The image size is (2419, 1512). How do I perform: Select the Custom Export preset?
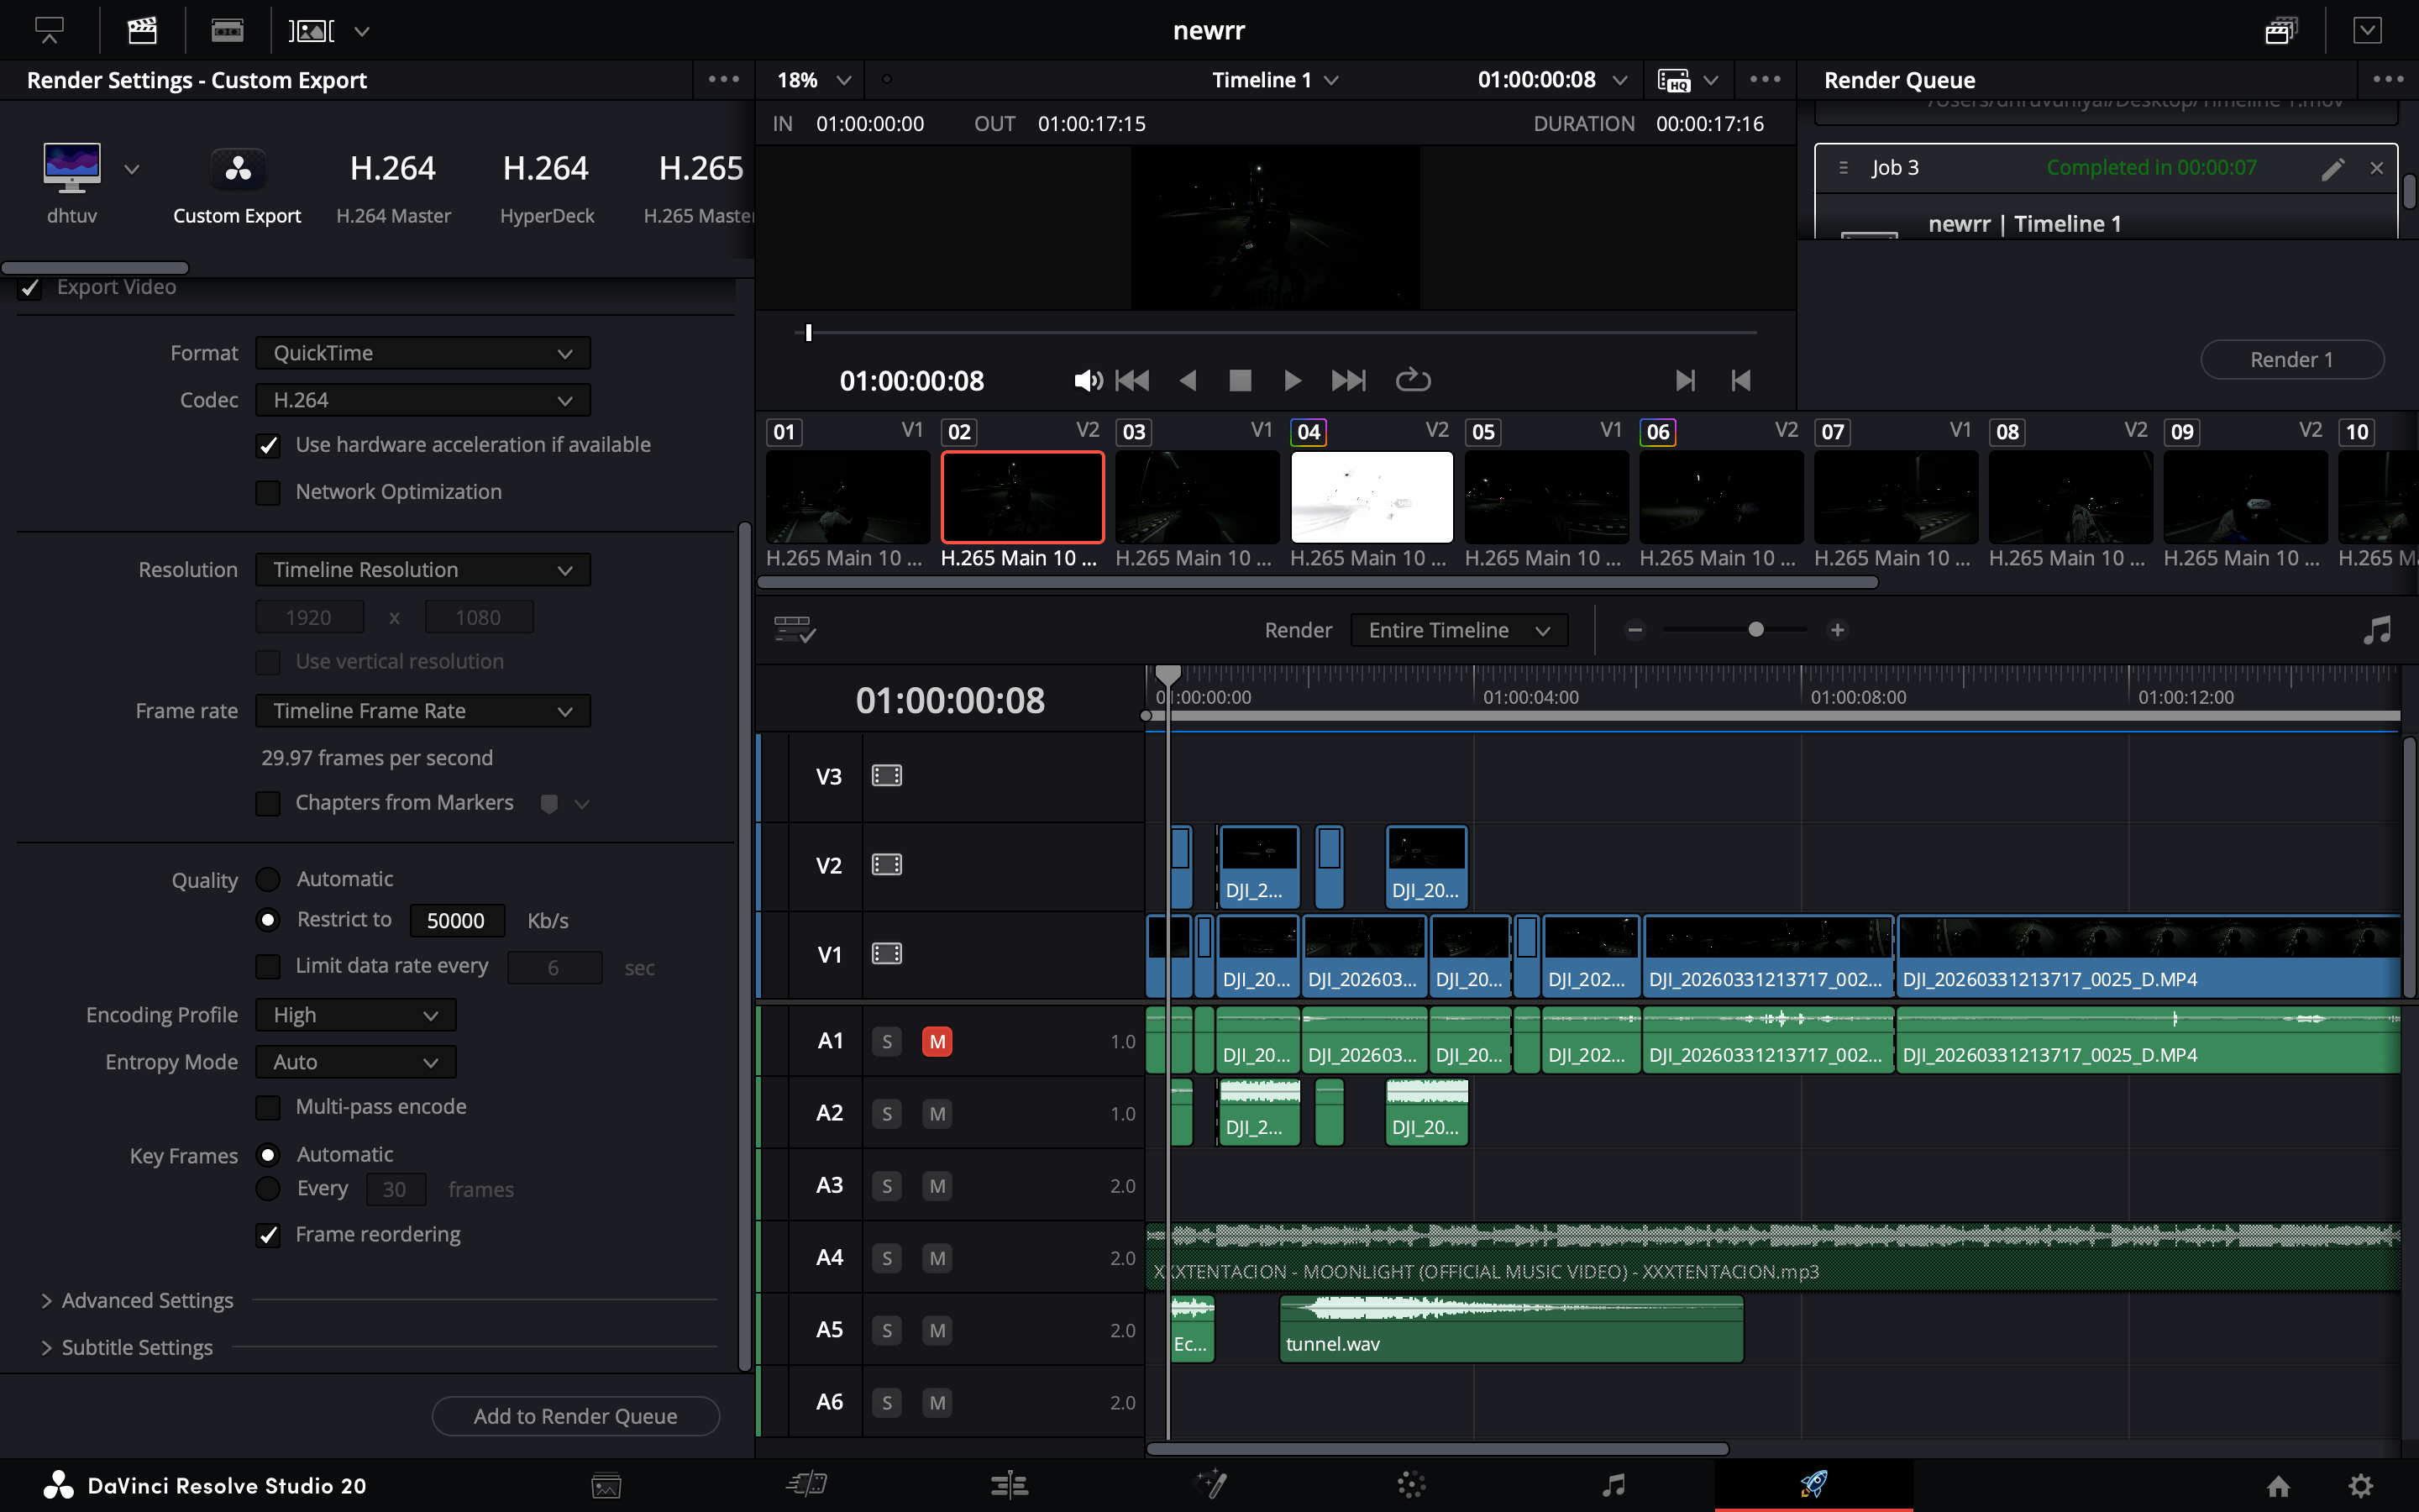[x=237, y=187]
